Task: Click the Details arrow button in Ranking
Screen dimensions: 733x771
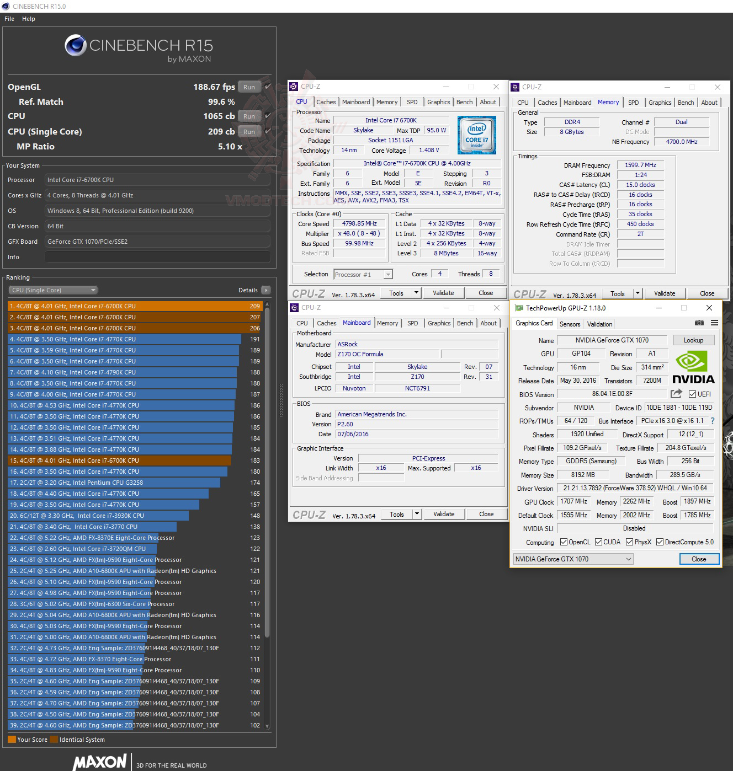Action: tap(265, 290)
